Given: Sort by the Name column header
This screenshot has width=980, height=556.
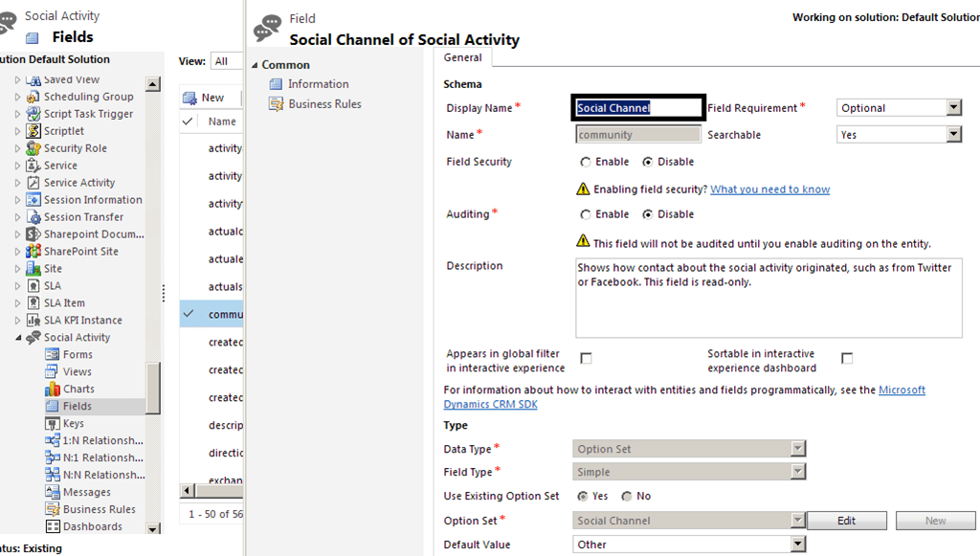Looking at the screenshot, I should (222, 122).
